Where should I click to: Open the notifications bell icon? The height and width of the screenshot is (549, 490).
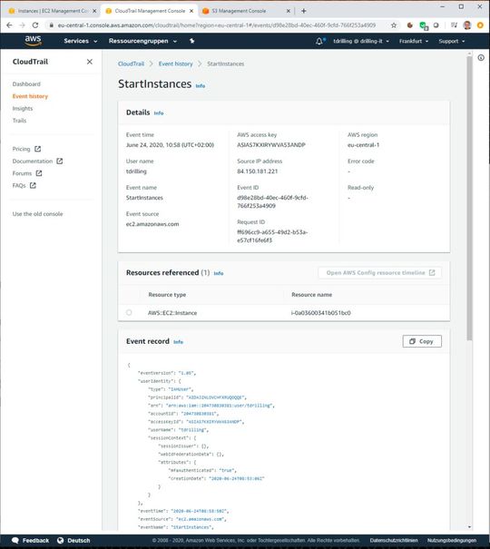(x=319, y=42)
